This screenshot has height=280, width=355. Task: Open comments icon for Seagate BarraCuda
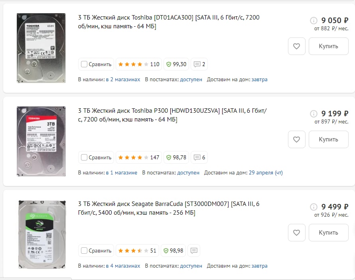coord(194,251)
